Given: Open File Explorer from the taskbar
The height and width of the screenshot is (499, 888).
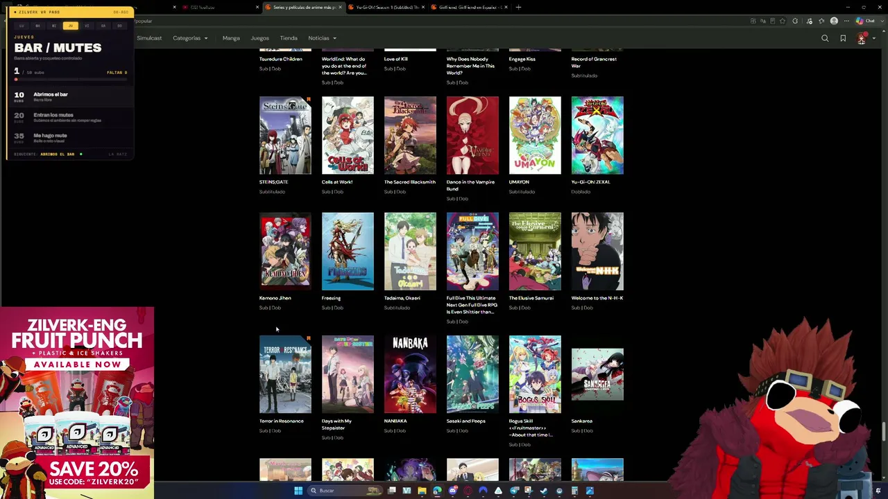Looking at the screenshot, I should [422, 491].
